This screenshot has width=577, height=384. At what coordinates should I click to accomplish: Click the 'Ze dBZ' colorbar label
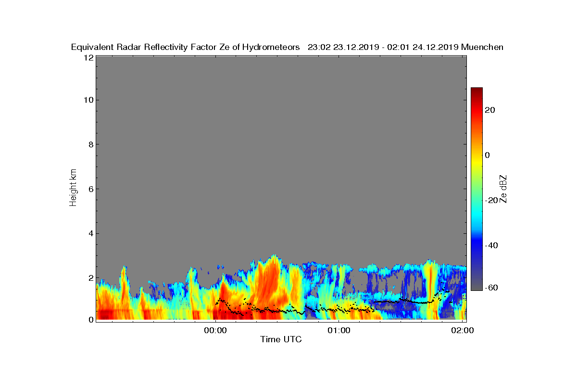click(x=503, y=189)
